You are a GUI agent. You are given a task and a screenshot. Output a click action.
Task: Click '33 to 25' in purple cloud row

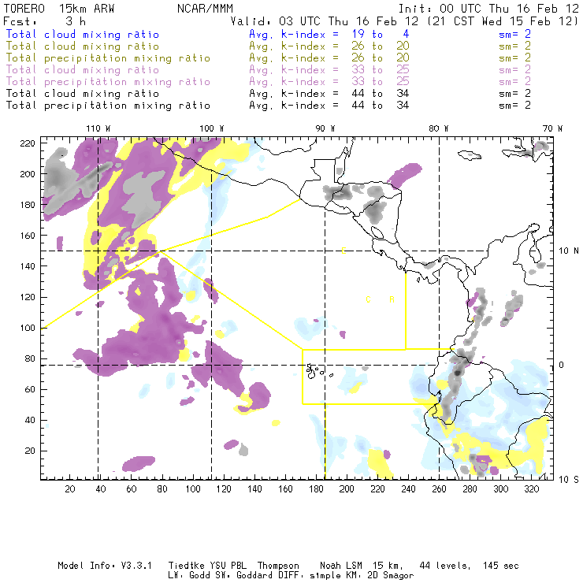[x=381, y=70]
